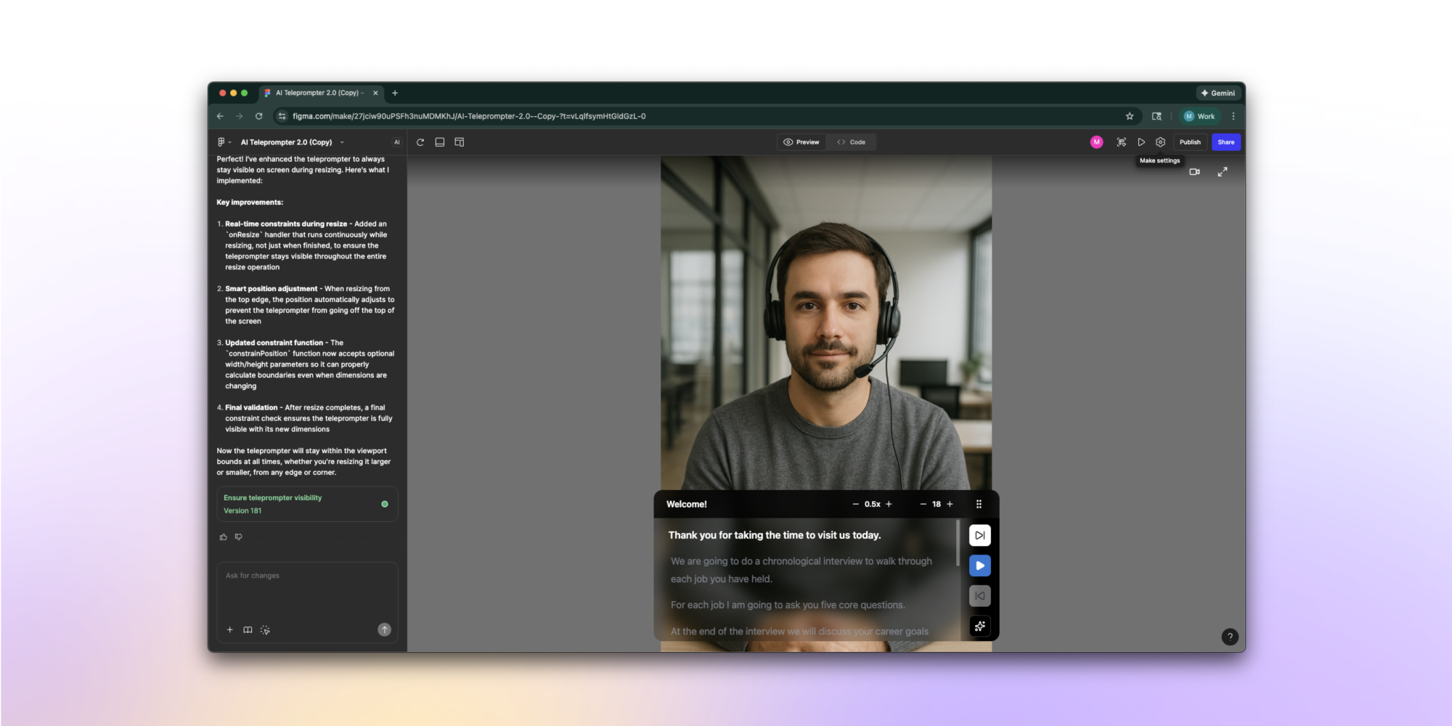Open Make settings with the gear icon
The image size is (1452, 726).
tap(1160, 142)
